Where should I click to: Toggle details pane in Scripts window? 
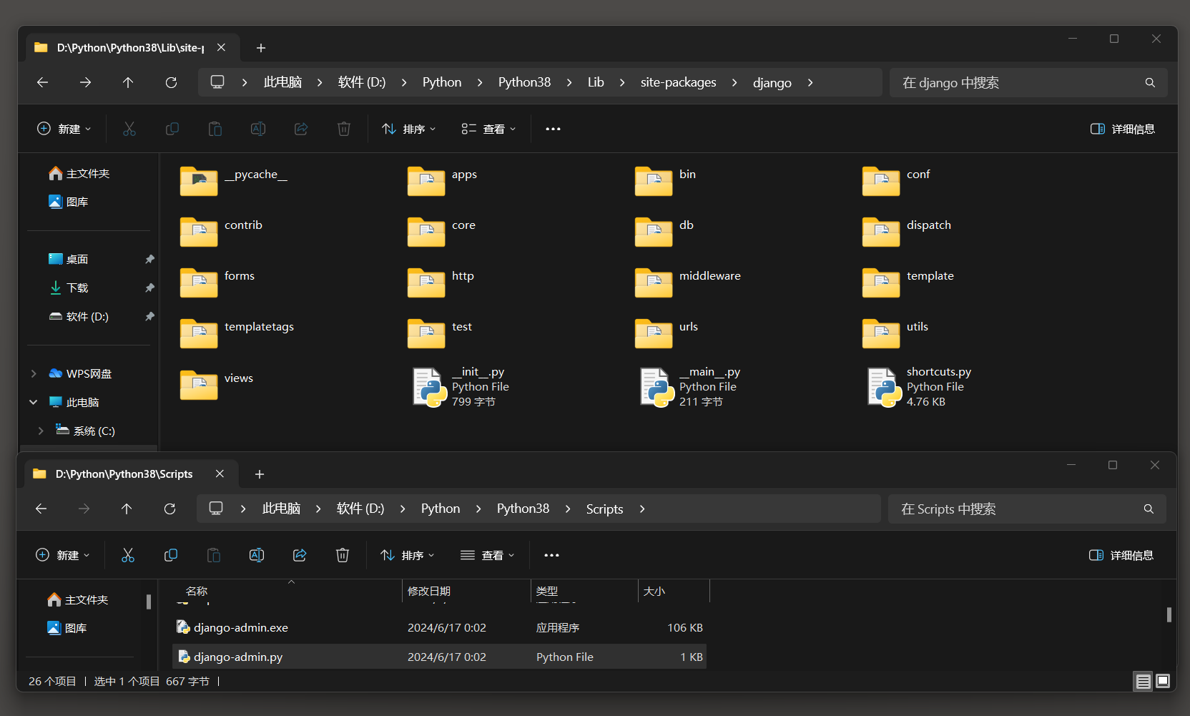click(1121, 555)
